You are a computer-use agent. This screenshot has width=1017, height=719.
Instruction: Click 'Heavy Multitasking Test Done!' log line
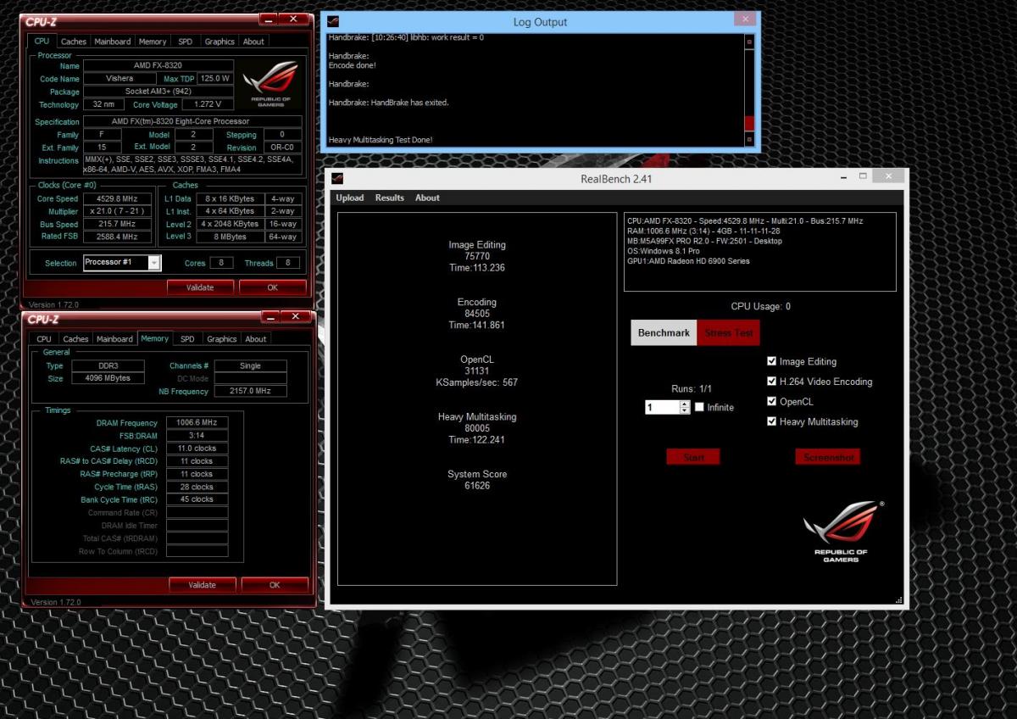[380, 139]
